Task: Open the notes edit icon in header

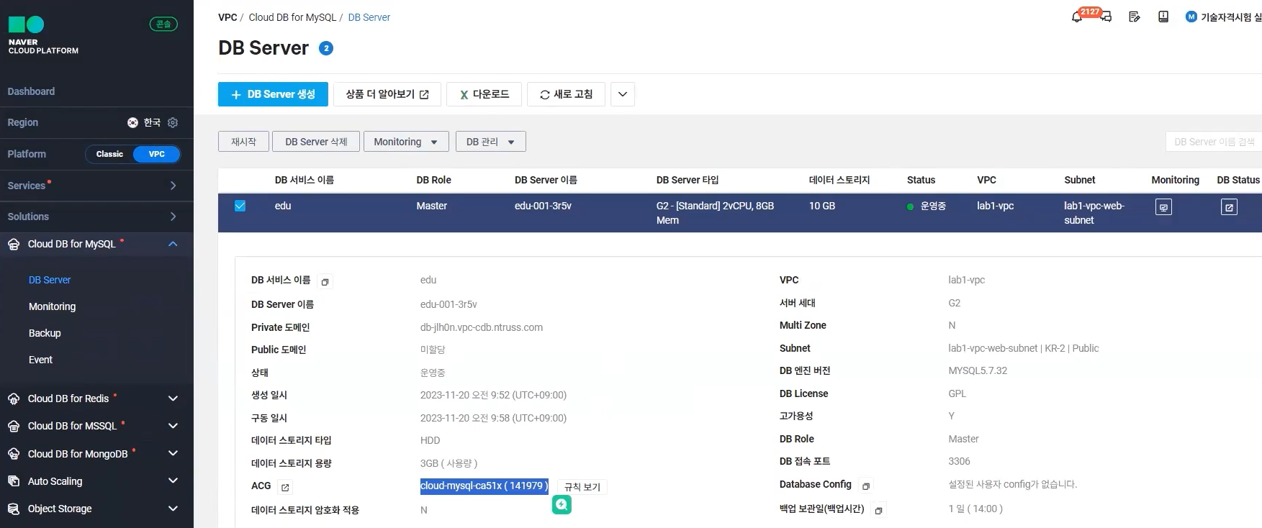Action: [1135, 17]
